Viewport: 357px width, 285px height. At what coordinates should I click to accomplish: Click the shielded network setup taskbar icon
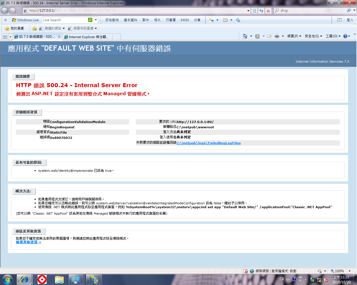[94, 279]
